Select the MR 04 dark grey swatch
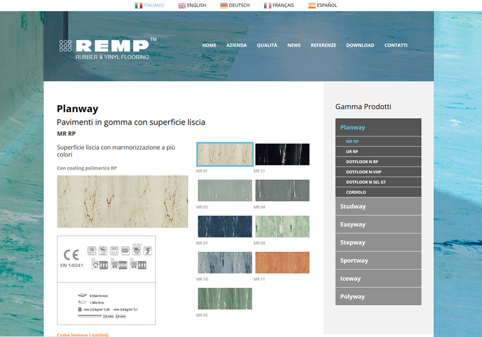The image size is (482, 337). point(282,190)
